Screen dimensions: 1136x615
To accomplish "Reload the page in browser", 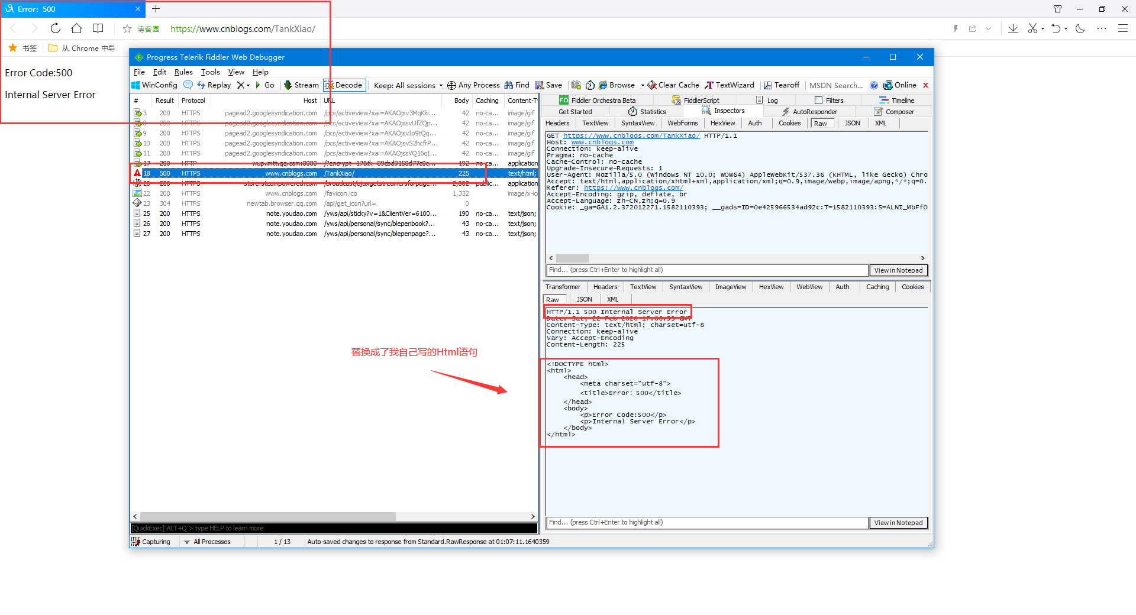I will click(56, 28).
